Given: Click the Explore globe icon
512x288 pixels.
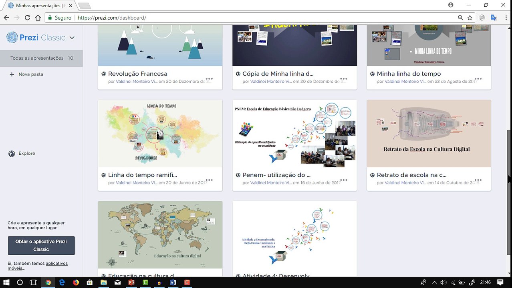Looking at the screenshot, I should [x=12, y=154].
